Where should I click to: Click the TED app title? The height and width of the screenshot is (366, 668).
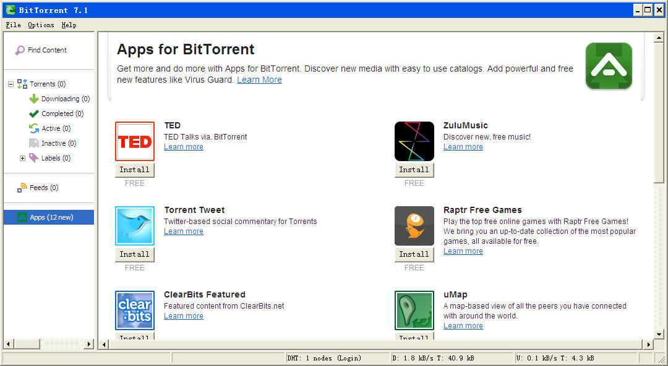coord(173,125)
